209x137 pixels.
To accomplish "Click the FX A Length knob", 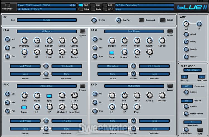I will tap(49, 40).
